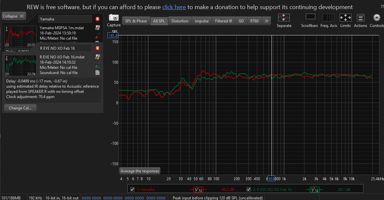Select the Yamaha measurement thumbnail
The width and height of the screenshot is (384, 200).
click(x=20, y=36)
